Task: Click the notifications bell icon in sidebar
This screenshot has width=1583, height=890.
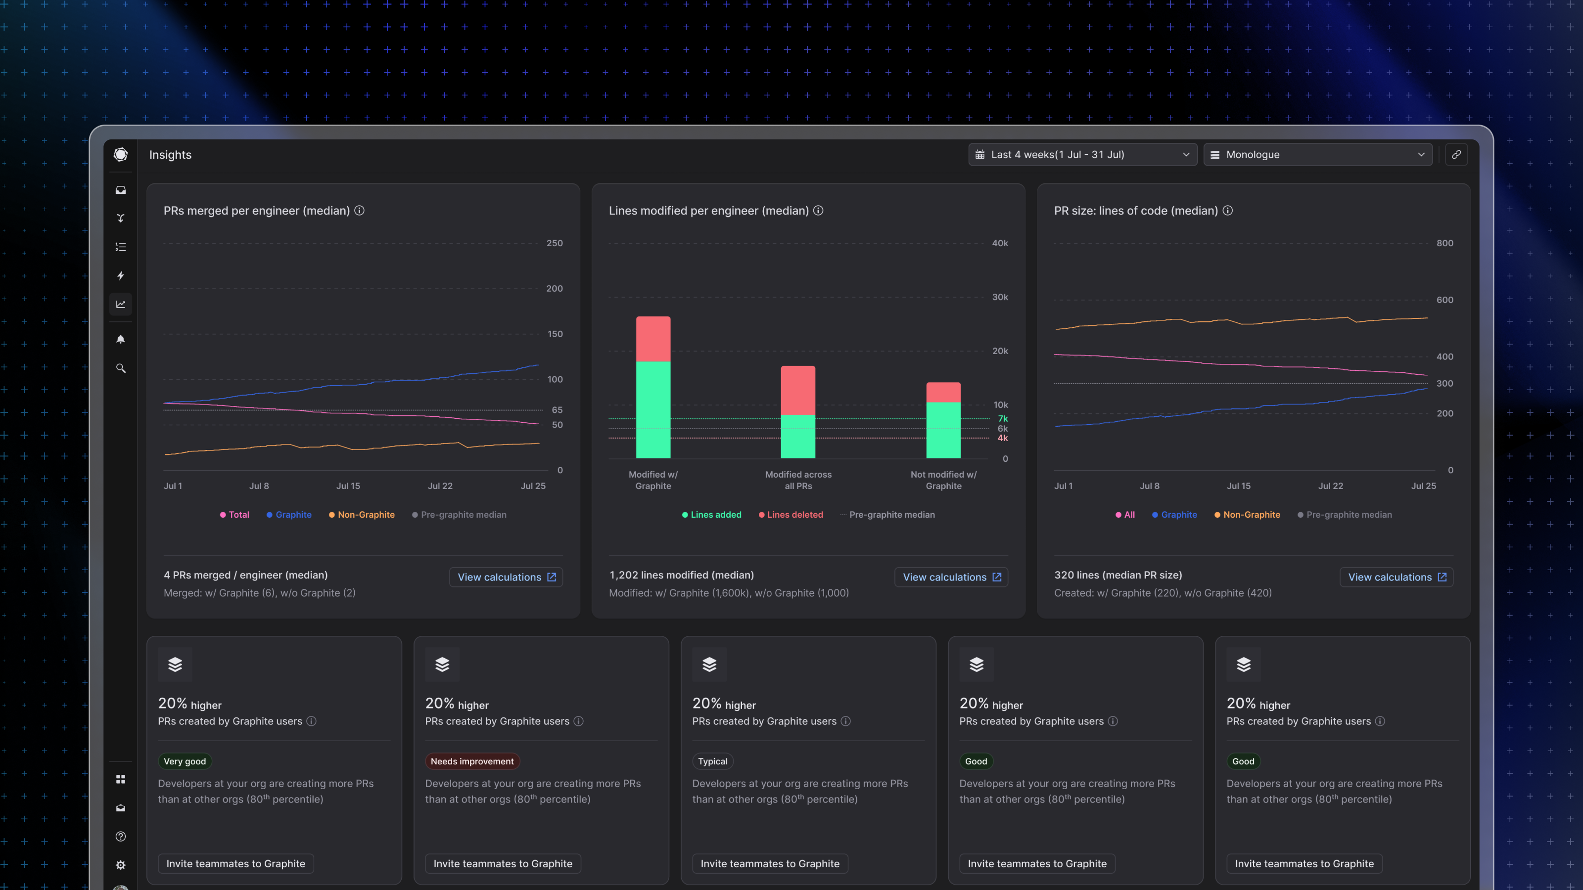Action: [121, 339]
